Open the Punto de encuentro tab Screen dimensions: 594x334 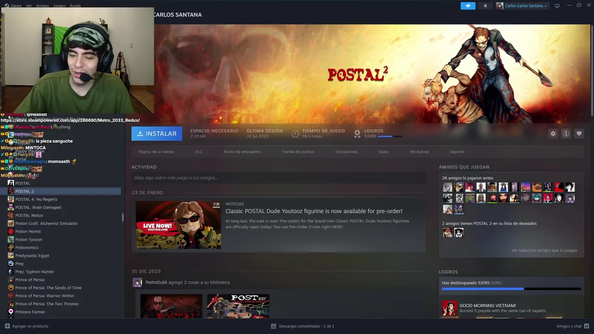pyautogui.click(x=242, y=152)
